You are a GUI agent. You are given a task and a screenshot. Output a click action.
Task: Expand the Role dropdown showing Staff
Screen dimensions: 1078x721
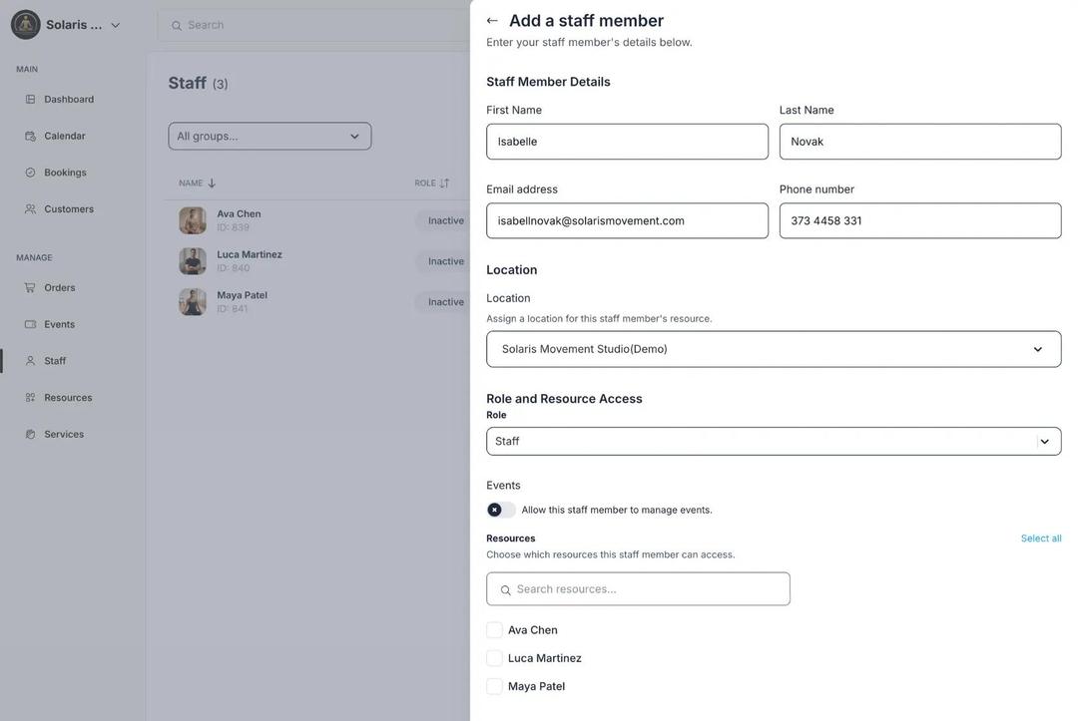[774, 441]
